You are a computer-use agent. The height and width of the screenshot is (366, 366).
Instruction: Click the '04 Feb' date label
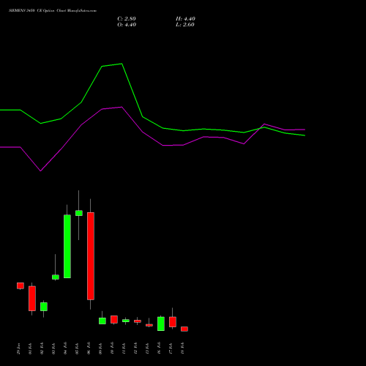66,348
